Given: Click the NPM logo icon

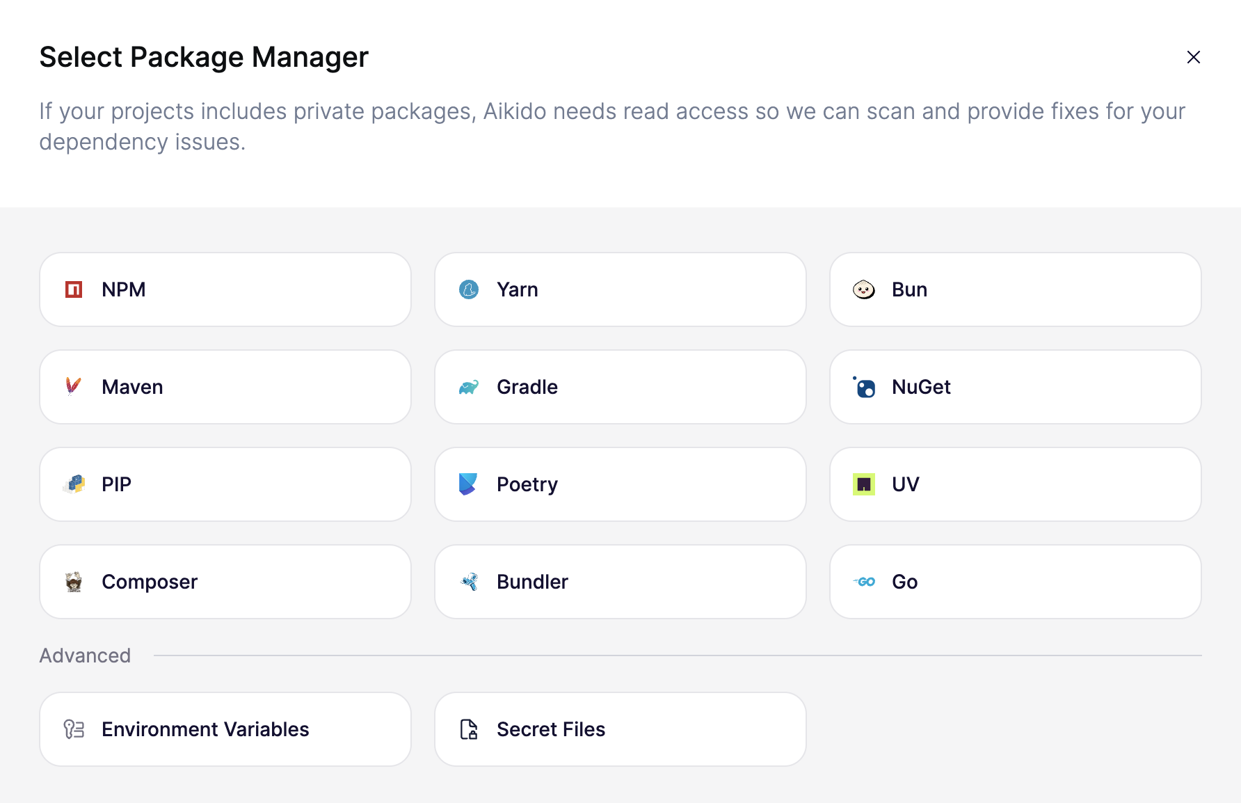Looking at the screenshot, I should tap(74, 289).
